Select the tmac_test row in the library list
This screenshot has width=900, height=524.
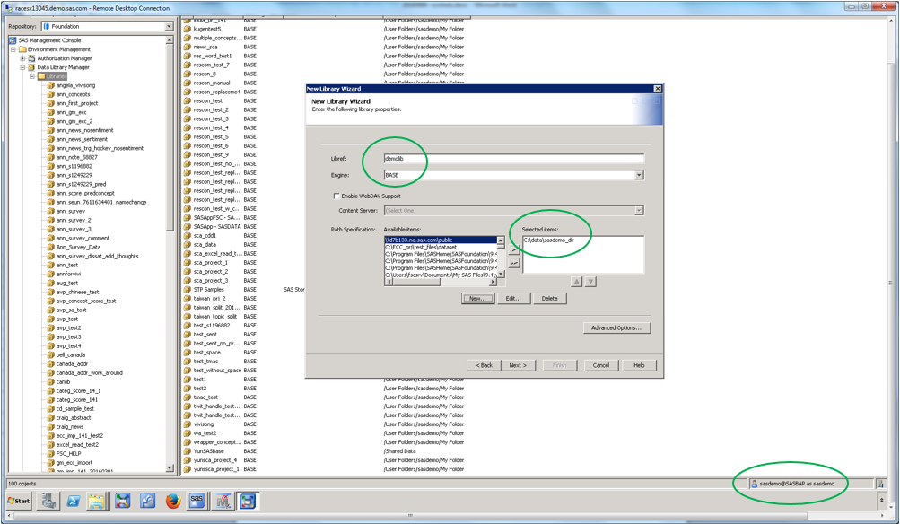tap(205, 397)
